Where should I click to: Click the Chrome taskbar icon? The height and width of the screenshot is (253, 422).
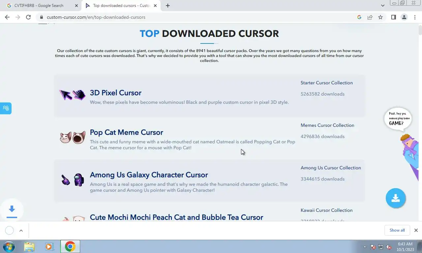(70, 246)
